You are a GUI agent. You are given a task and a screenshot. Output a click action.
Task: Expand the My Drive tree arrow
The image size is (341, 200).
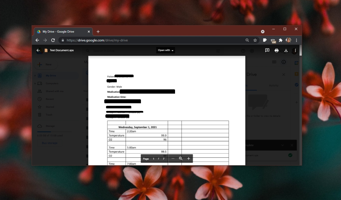(35, 75)
